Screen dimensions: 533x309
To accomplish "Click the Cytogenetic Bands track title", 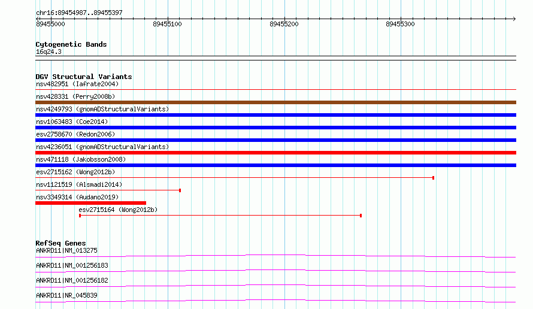I will [71, 44].
